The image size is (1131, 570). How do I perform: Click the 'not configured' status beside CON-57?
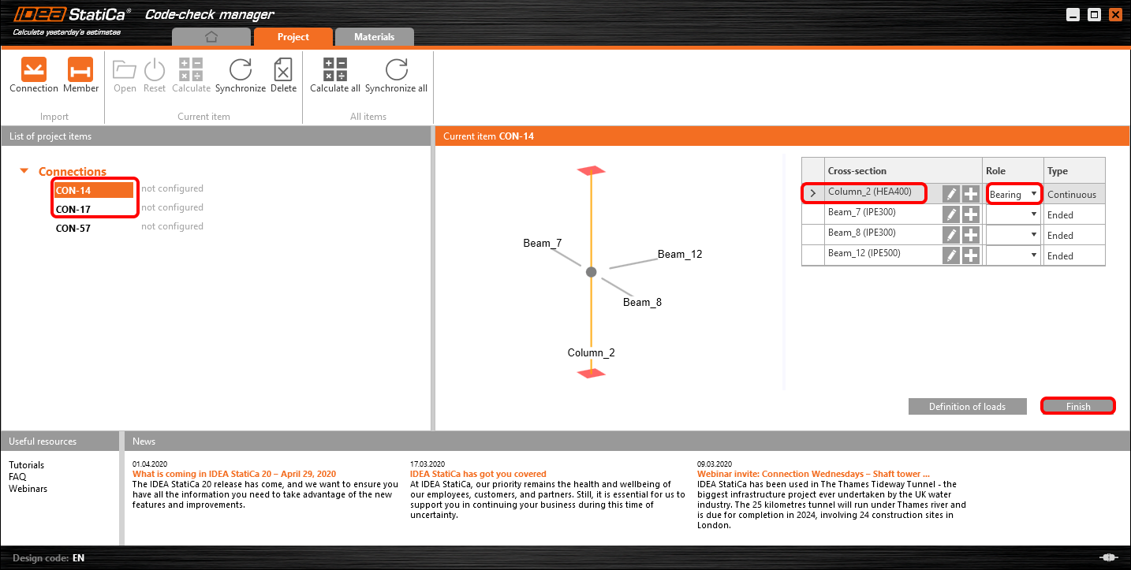(172, 226)
